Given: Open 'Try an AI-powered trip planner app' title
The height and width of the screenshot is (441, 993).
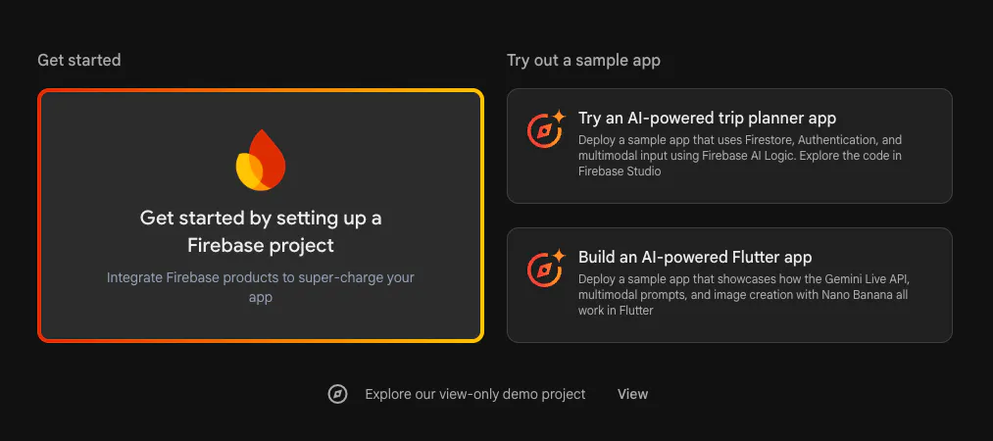Looking at the screenshot, I should click(x=707, y=118).
